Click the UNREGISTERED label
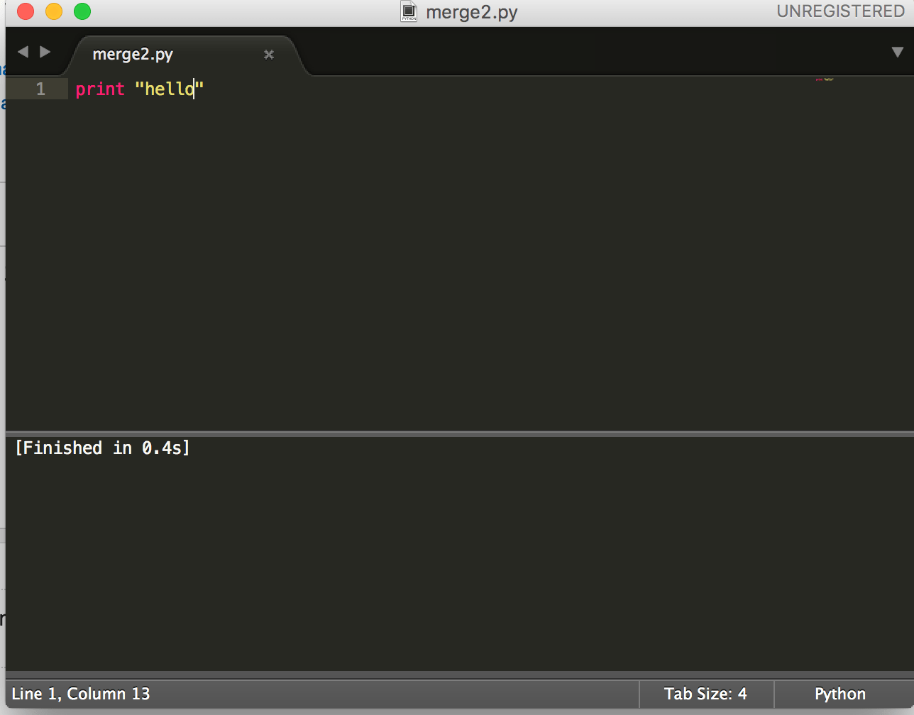Image resolution: width=914 pixels, height=715 pixels. [839, 11]
